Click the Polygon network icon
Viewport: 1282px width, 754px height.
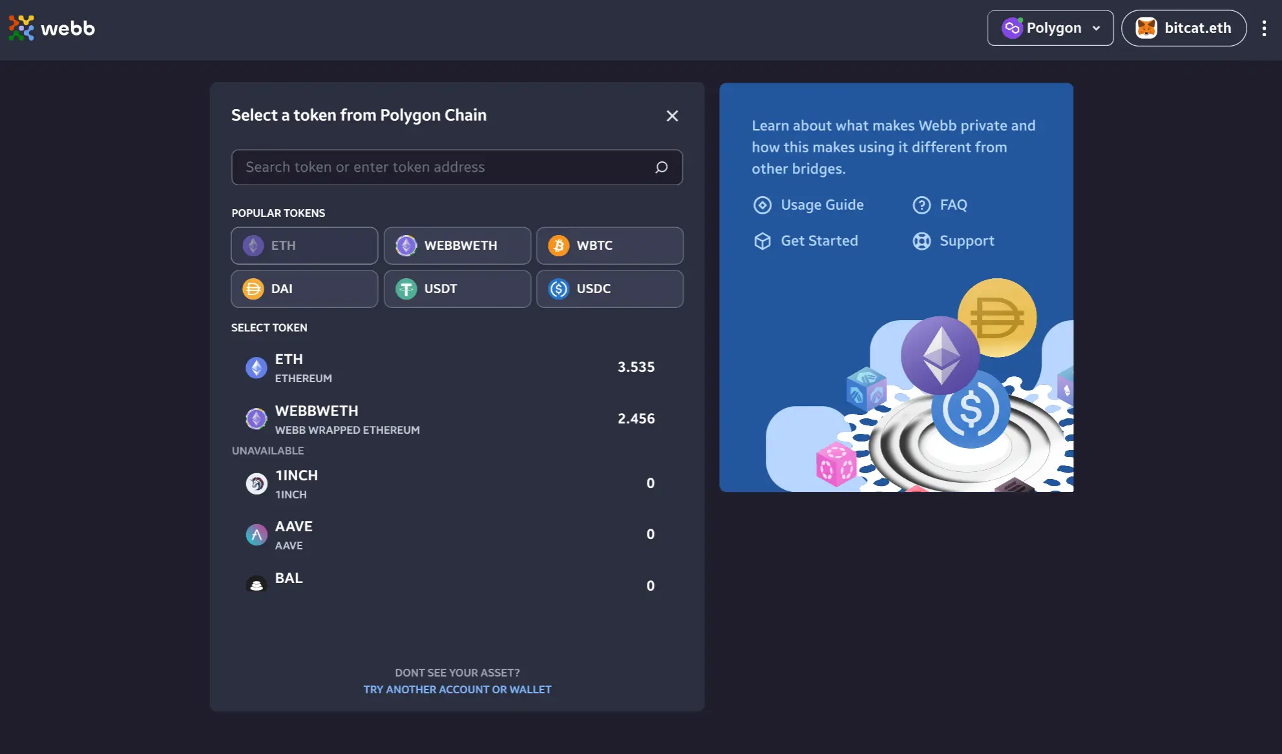1012,28
